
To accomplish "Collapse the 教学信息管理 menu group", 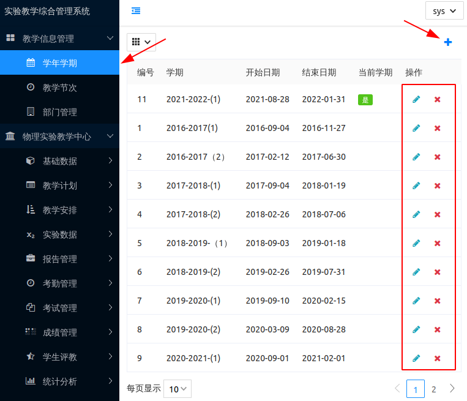I will tap(59, 39).
